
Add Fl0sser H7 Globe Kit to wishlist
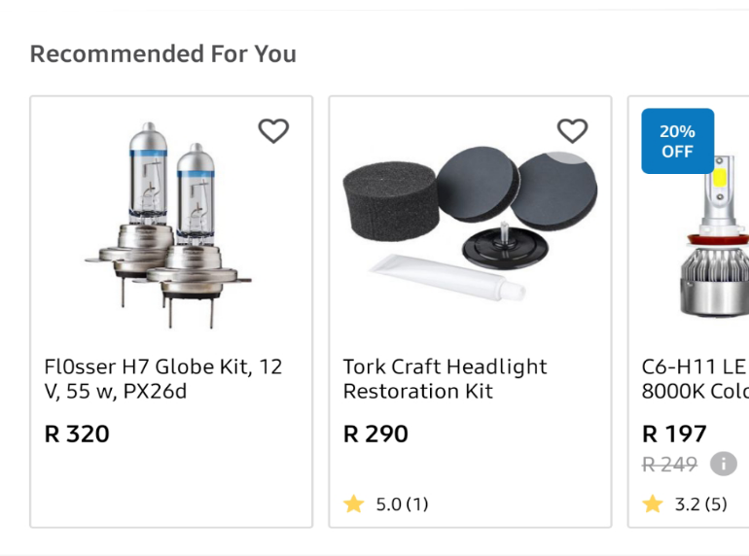[x=273, y=131]
